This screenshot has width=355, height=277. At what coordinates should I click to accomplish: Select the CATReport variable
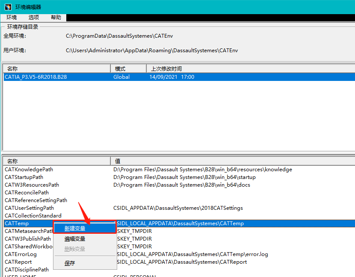click(x=18, y=262)
